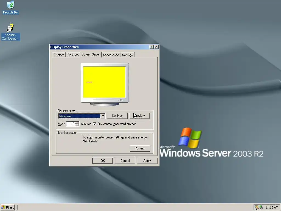
Task: Click the yellow screen saver preview monitor
Action: pos(105,82)
